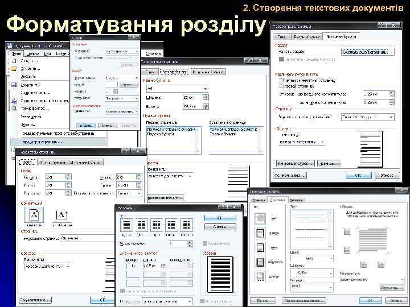
Task: Switch to paper size tab in paper dialog
Action: (174, 72)
